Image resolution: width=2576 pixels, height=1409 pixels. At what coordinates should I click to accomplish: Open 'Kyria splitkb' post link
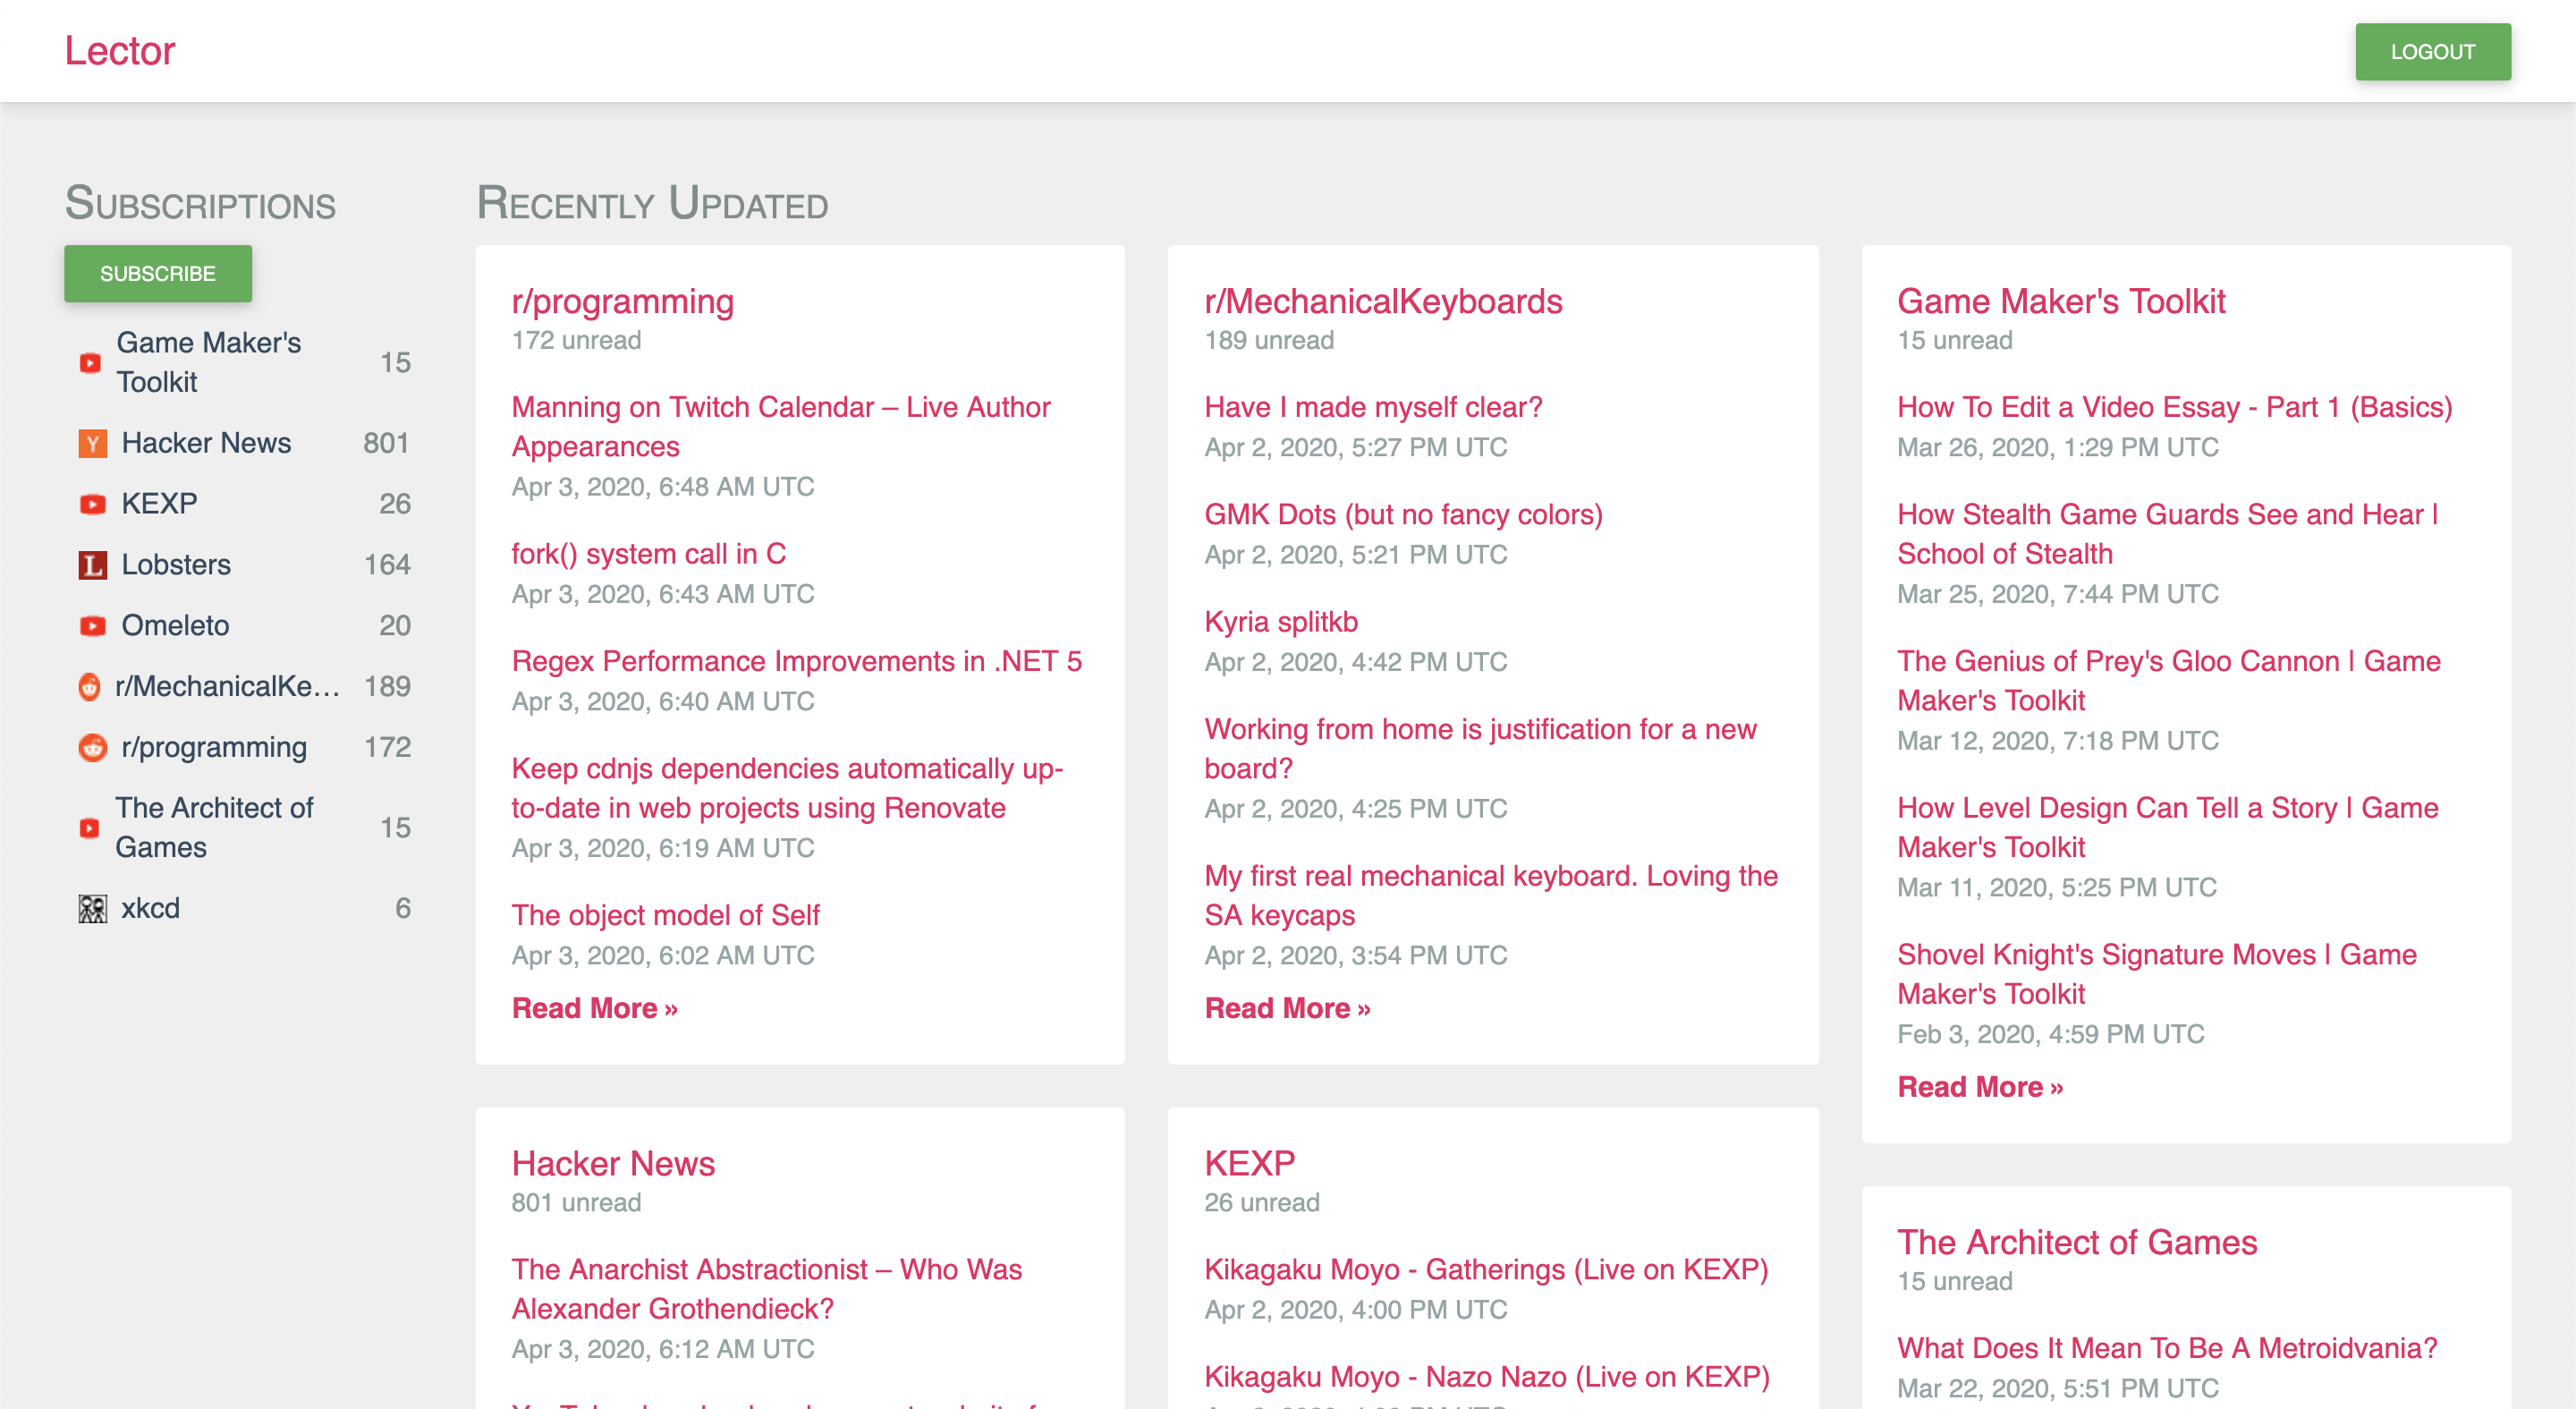(1280, 622)
